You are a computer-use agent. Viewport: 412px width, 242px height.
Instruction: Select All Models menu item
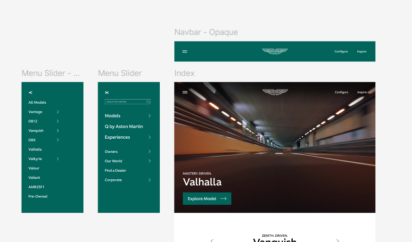(x=37, y=102)
